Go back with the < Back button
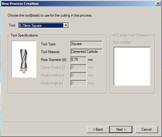162x137 pixels. [x=98, y=129]
